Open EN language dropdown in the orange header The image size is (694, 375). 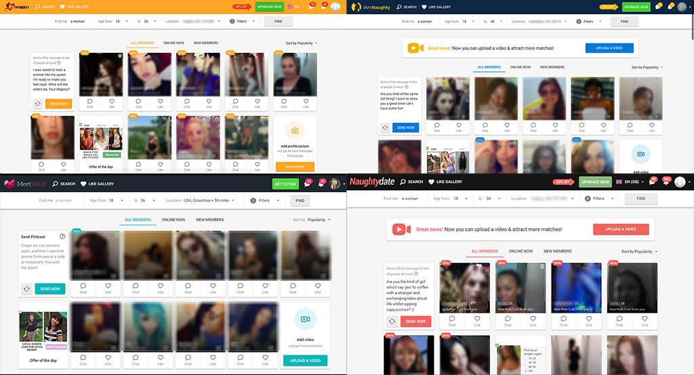(295, 7)
